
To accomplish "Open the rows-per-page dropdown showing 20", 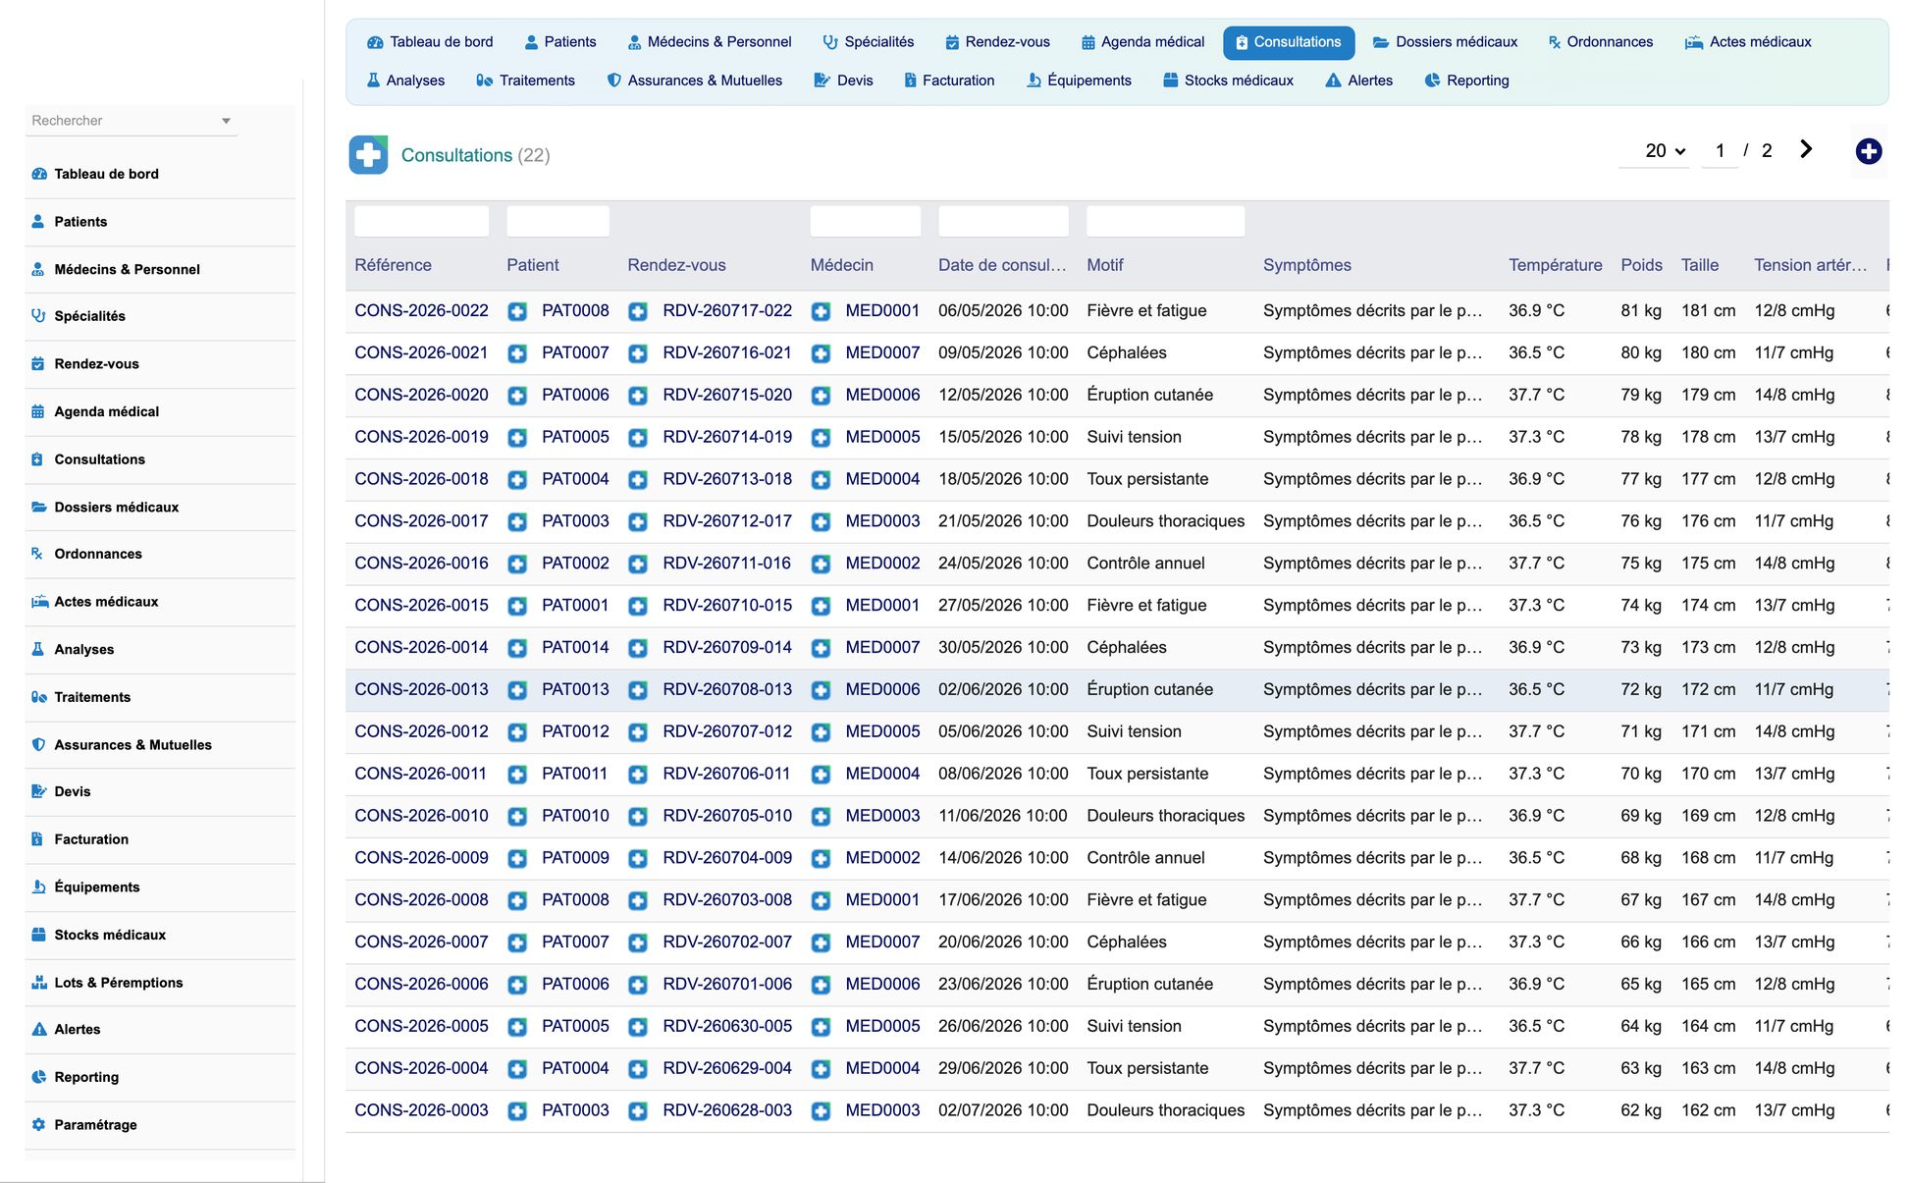I will click(1665, 151).
